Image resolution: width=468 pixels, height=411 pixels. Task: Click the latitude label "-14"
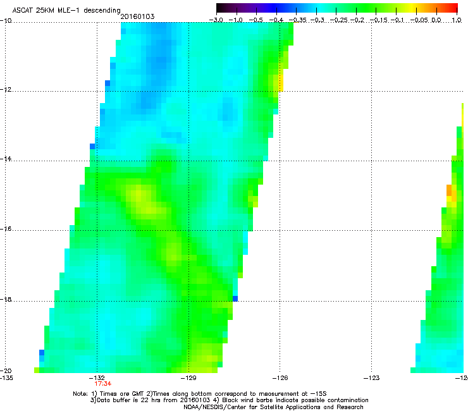(x=6, y=159)
